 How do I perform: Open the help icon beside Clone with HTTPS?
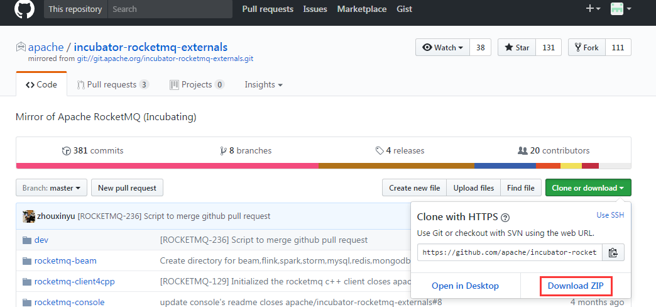[x=505, y=218]
